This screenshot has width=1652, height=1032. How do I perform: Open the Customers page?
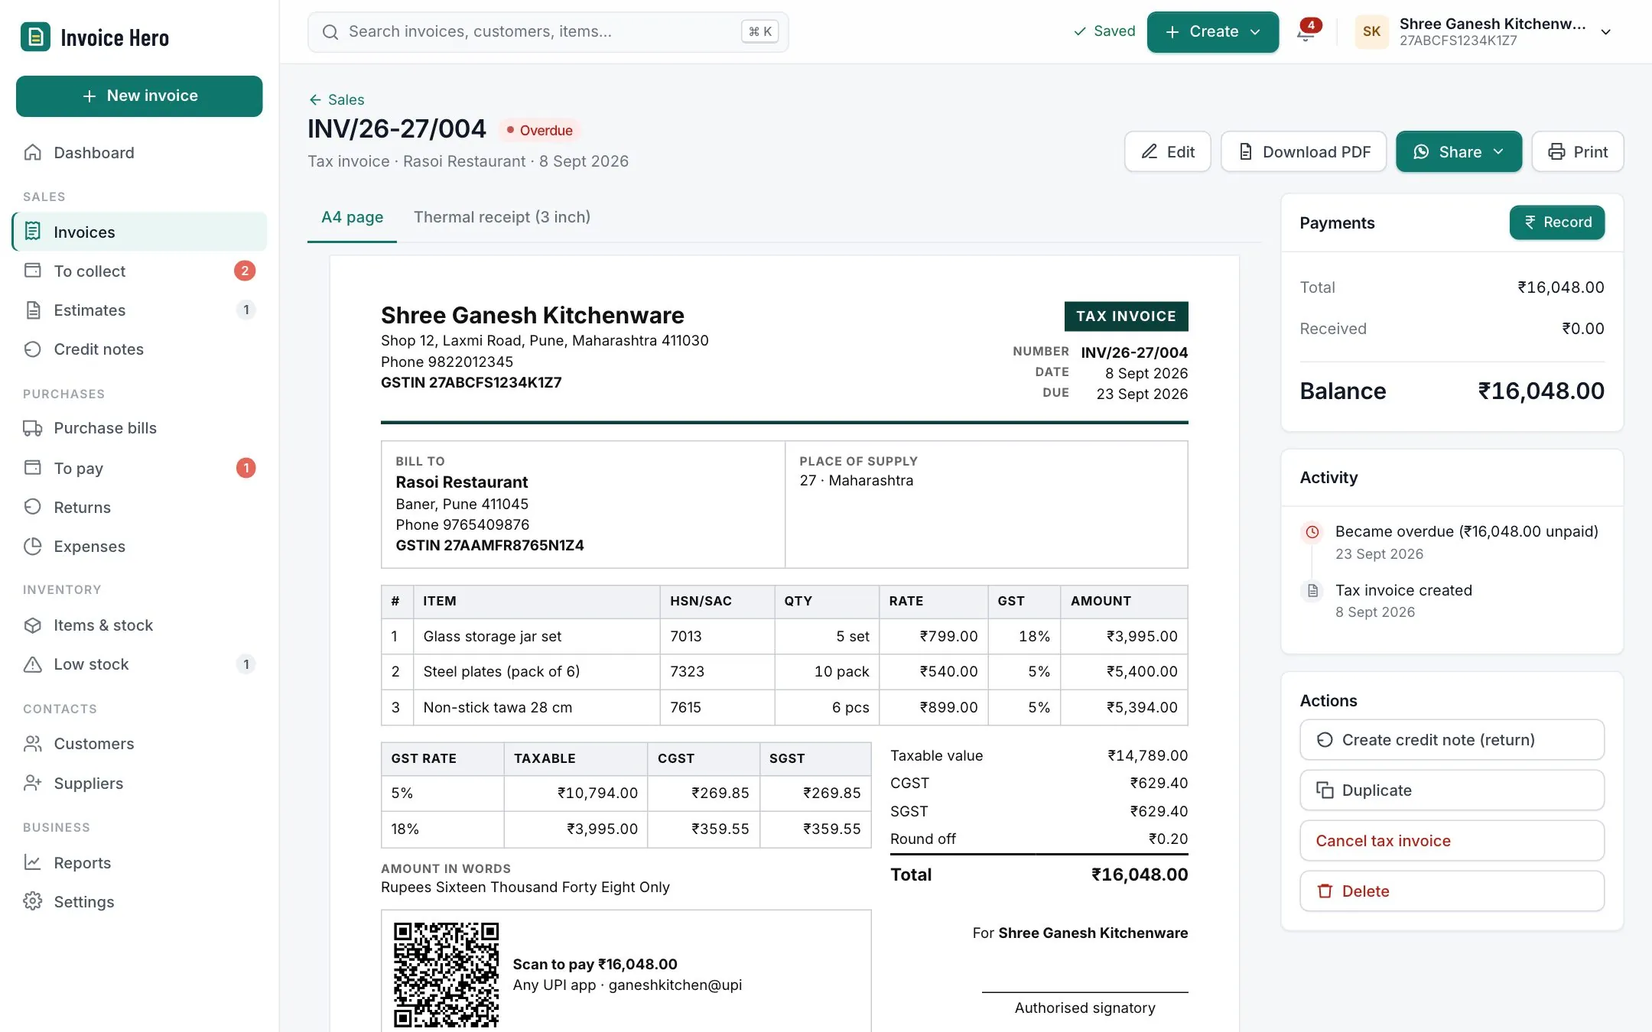click(139, 744)
